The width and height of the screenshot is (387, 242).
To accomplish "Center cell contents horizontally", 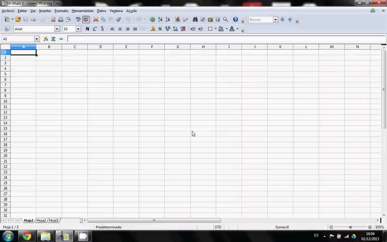I will [120, 29].
